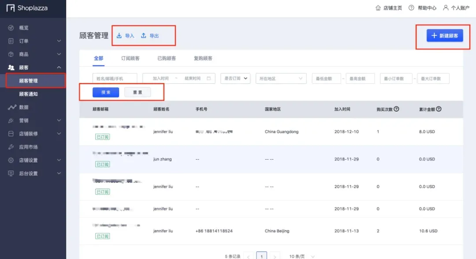Expand the 订单 sidebar menu chevron

point(59,41)
